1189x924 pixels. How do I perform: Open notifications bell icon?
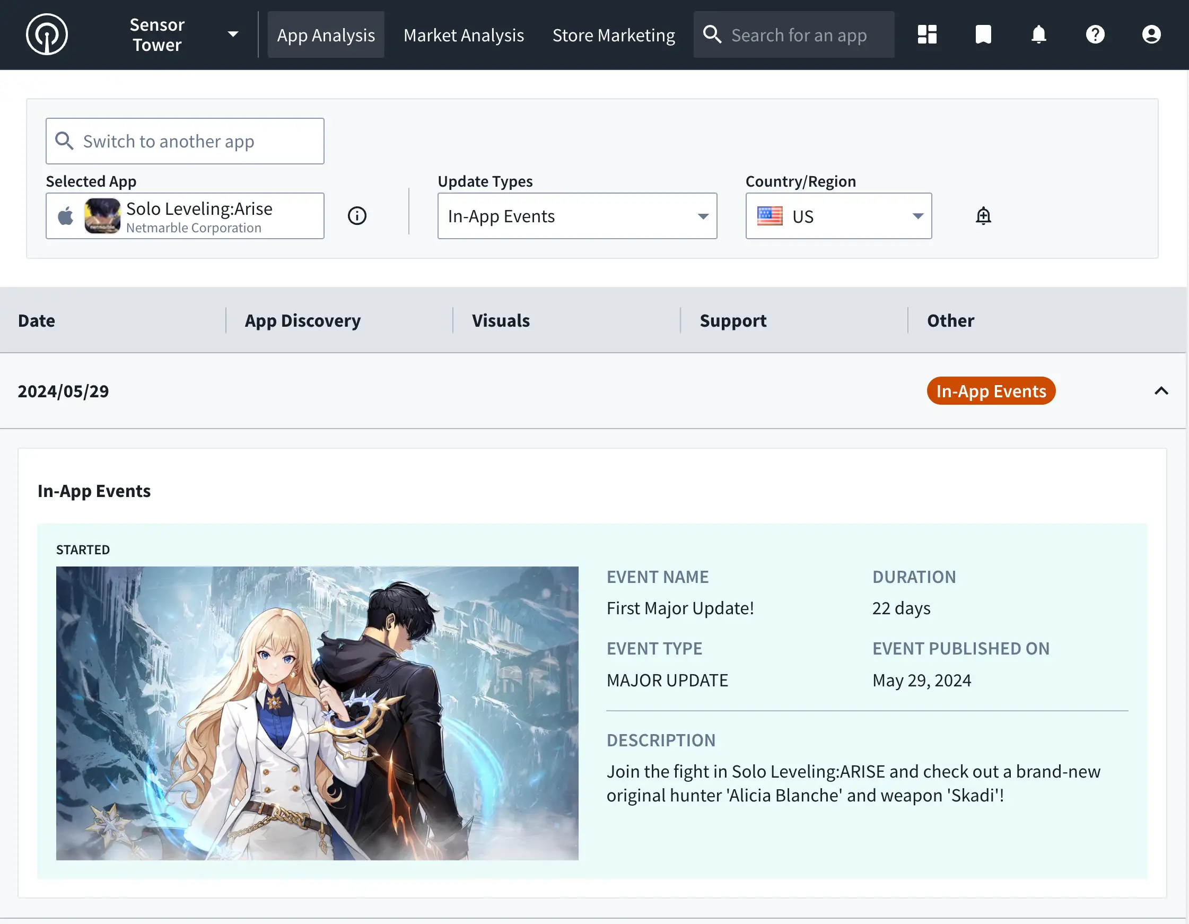pyautogui.click(x=1039, y=34)
